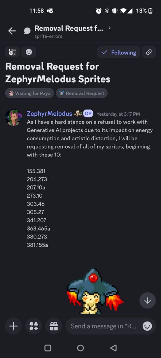Image resolution: width=161 pixels, height=358 pixels.
Task: Tap the OP badge
Action: [88, 113]
